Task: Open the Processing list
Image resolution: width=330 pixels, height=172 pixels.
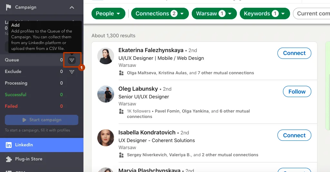Action: point(42,83)
